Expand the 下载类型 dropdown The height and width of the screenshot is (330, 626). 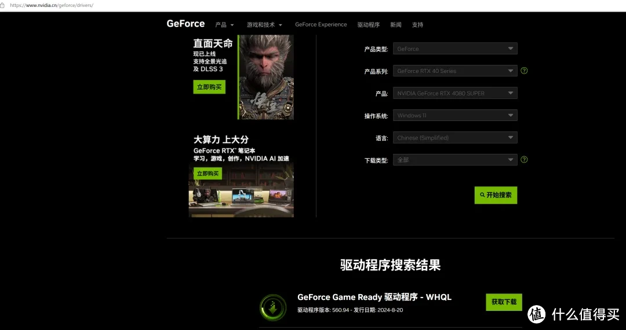point(455,160)
